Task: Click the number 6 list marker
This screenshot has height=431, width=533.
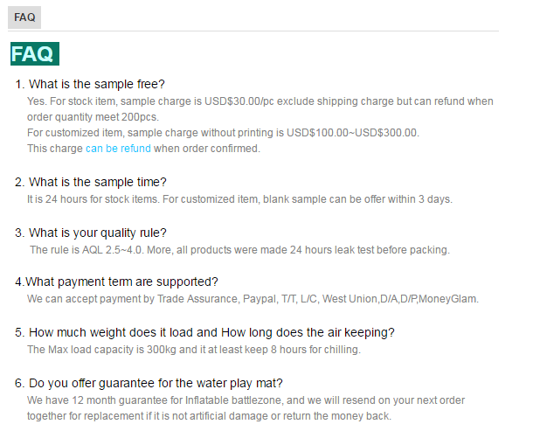Action: point(19,383)
